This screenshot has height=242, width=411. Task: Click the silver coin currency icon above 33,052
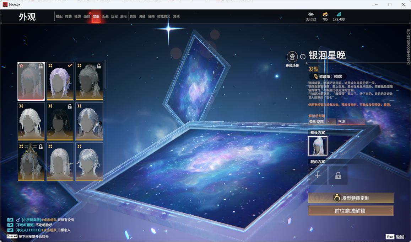[x=311, y=15]
